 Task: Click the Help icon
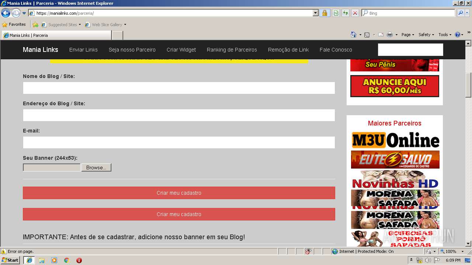click(x=458, y=35)
